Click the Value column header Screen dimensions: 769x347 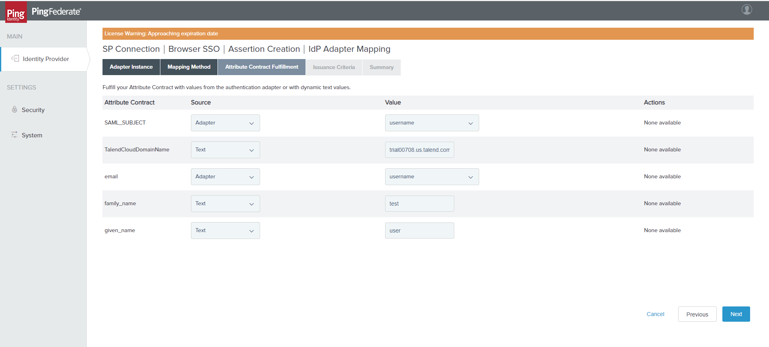393,102
